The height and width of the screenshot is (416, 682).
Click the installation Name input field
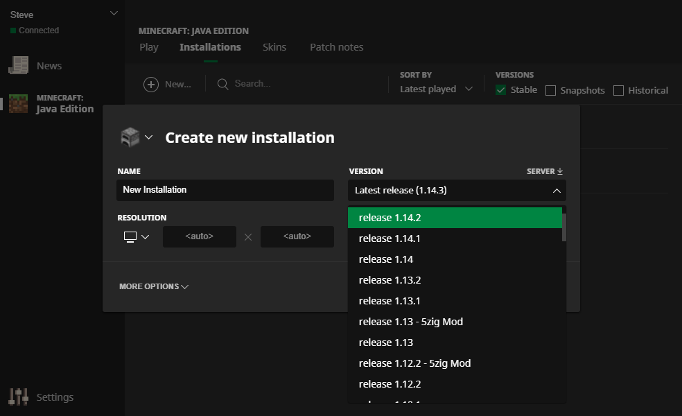[225, 190]
